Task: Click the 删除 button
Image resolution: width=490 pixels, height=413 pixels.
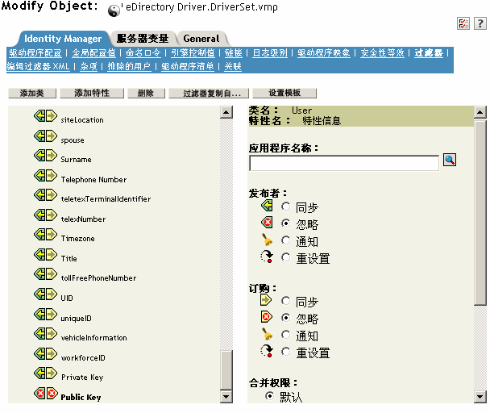Action: click(x=146, y=93)
